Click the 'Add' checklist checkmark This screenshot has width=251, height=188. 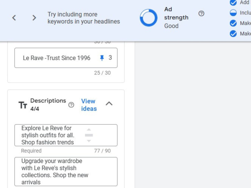coord(233,3)
